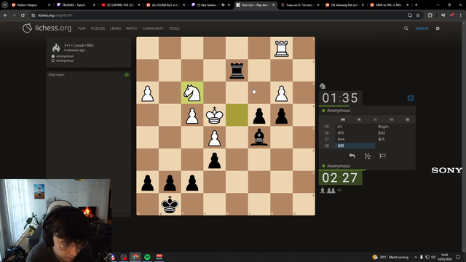Select the black rook on the board
The height and width of the screenshot is (262, 466).
[x=237, y=71]
